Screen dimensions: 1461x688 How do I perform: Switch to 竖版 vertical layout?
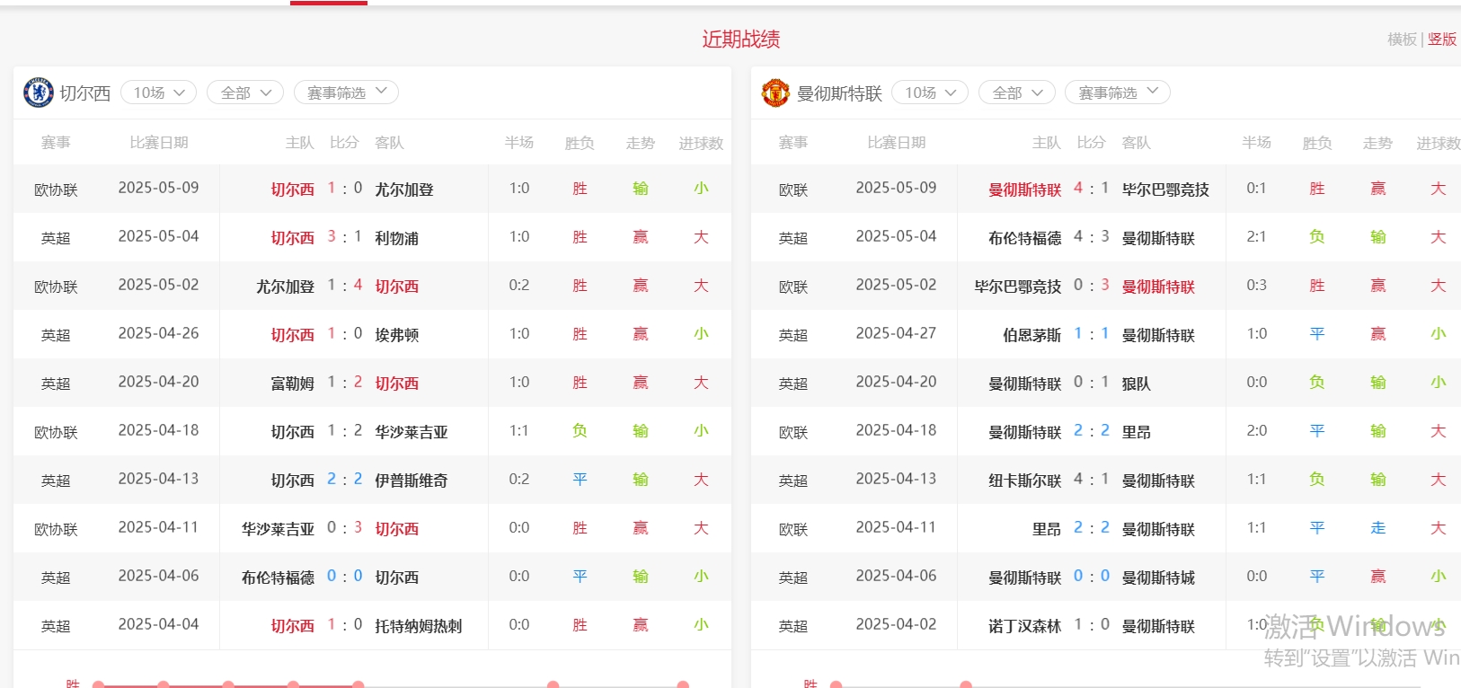[x=1441, y=40]
